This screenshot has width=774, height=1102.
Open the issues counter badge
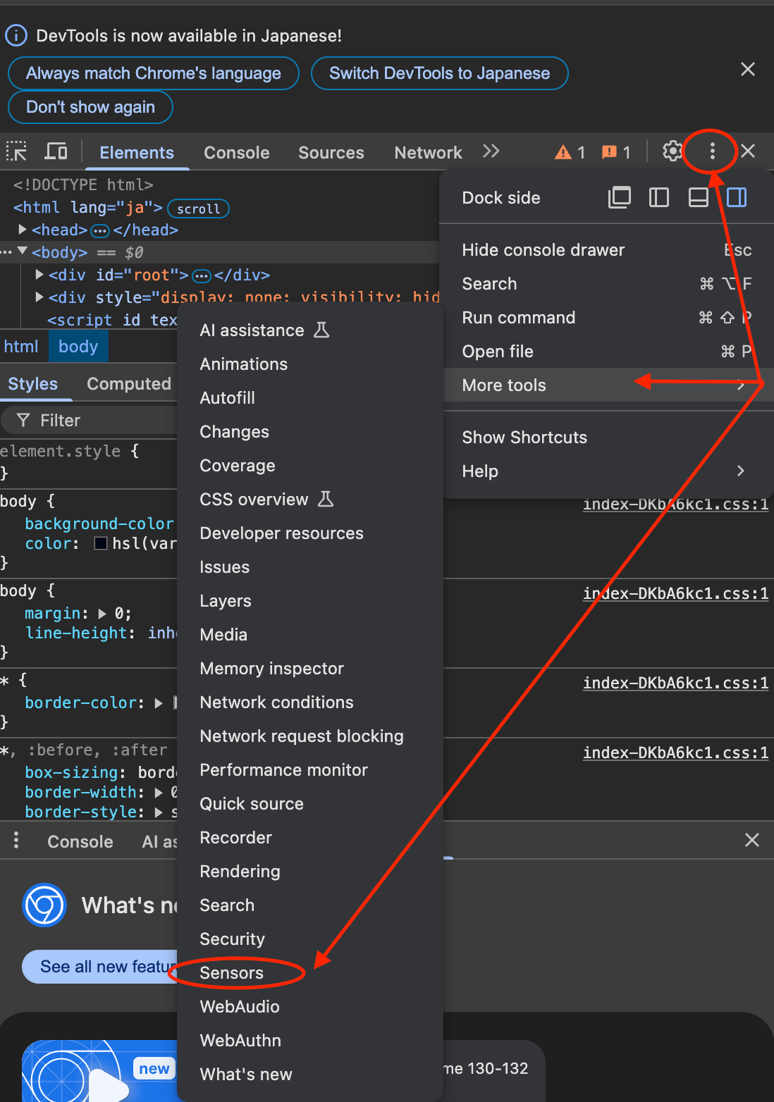click(616, 152)
